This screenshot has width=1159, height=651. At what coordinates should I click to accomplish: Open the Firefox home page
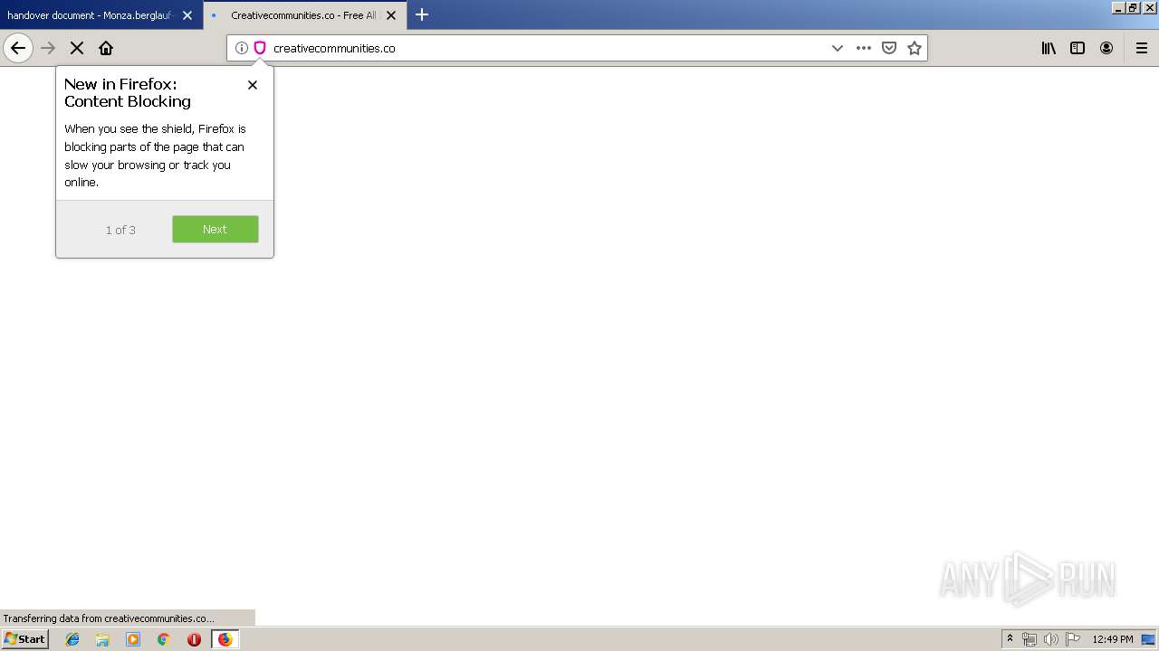coord(106,48)
